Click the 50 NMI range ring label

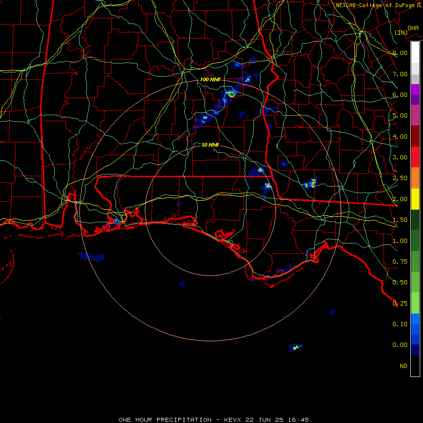[x=210, y=145]
